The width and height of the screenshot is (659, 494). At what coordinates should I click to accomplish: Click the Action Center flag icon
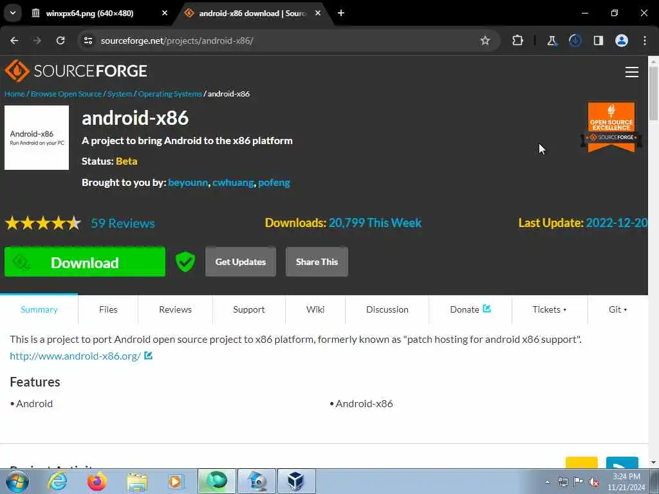pyautogui.click(x=579, y=482)
